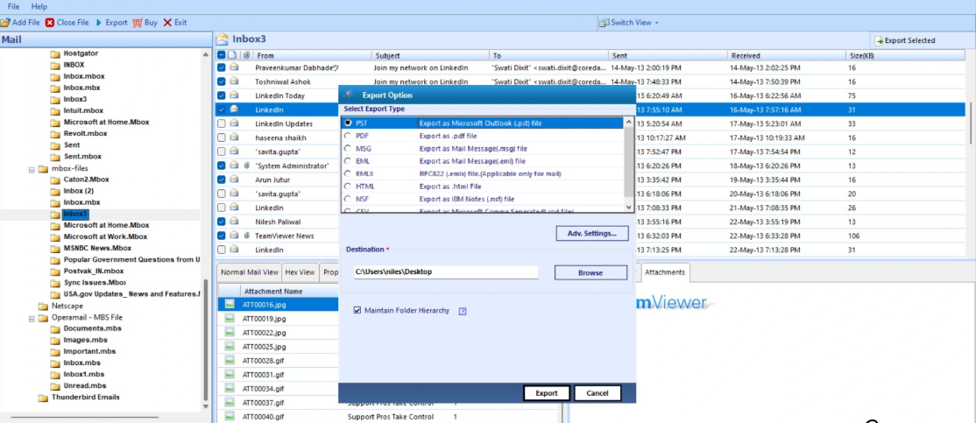976x423 pixels.
Task: Select the Caton2.Mbox folder icon
Action: point(55,180)
